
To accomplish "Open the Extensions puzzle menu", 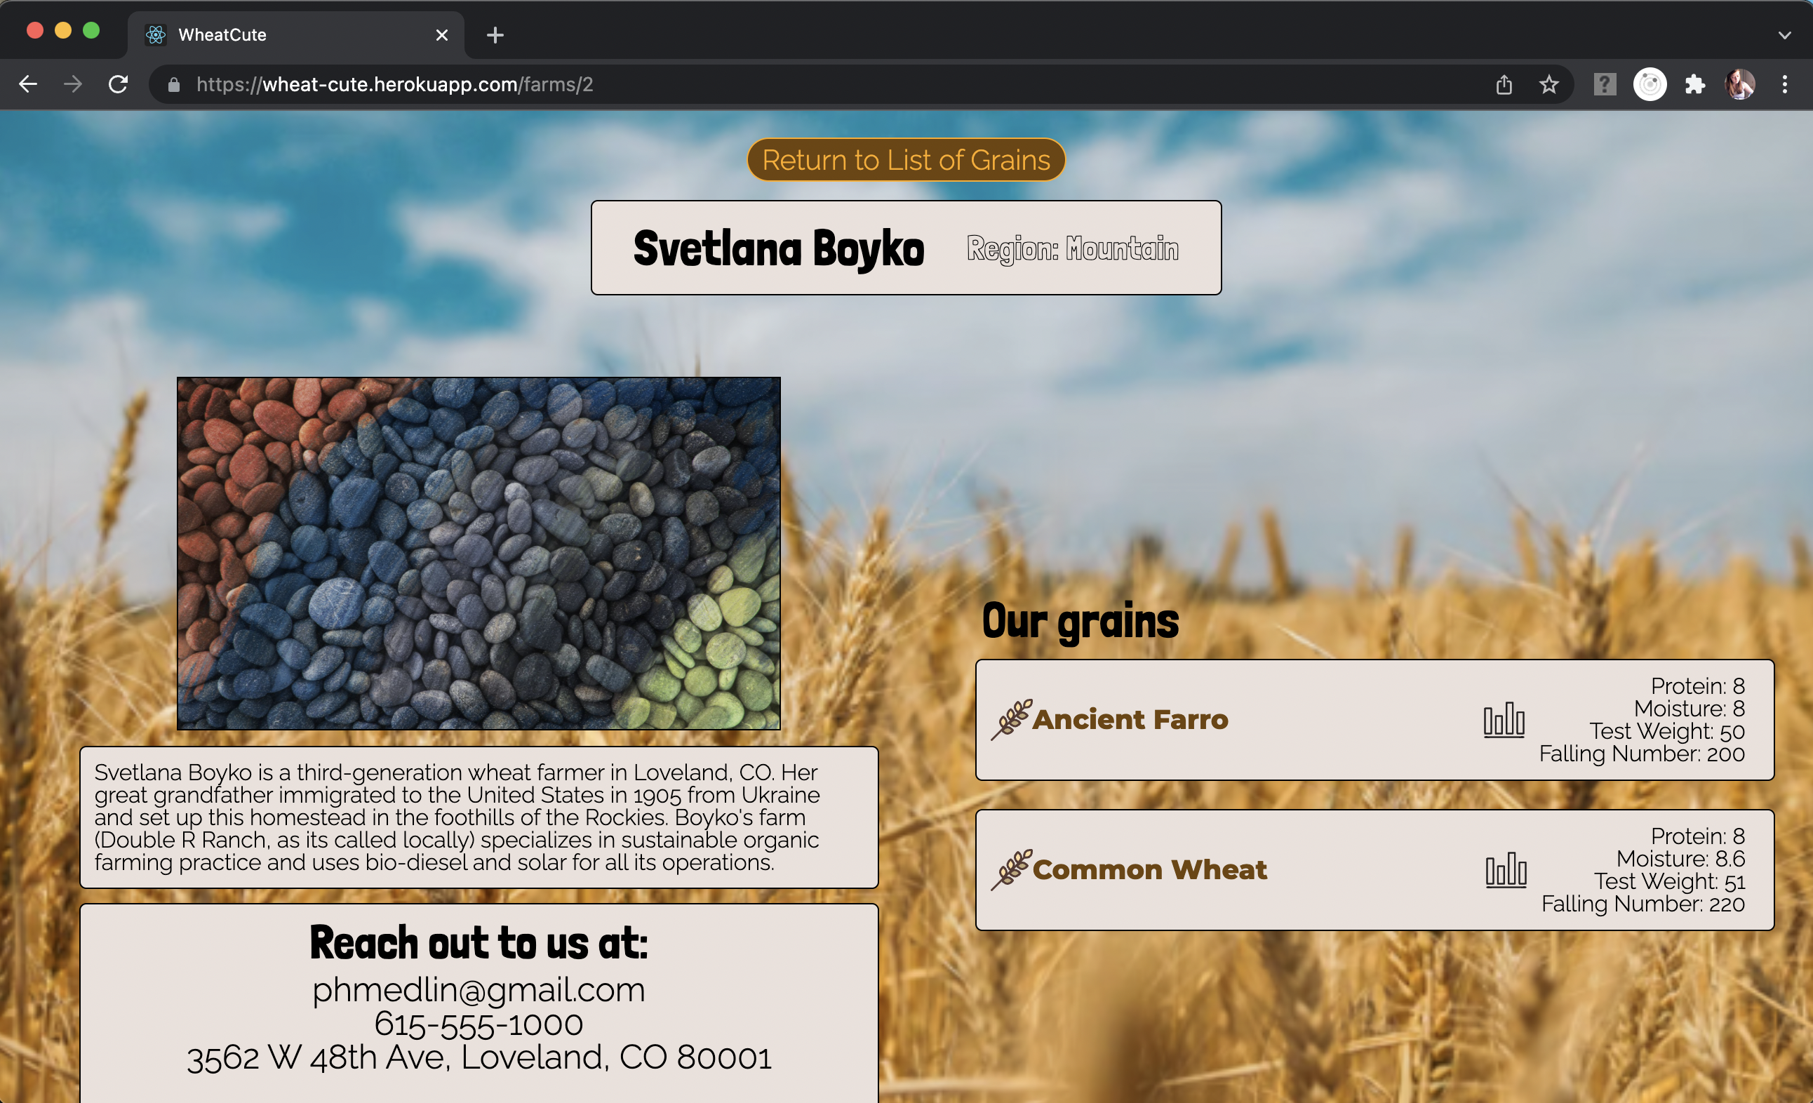I will [x=1695, y=85].
